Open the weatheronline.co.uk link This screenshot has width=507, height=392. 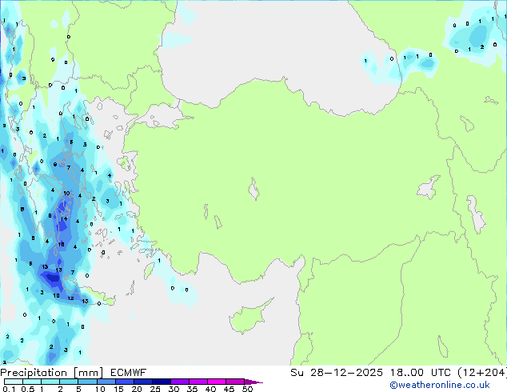[440, 385]
